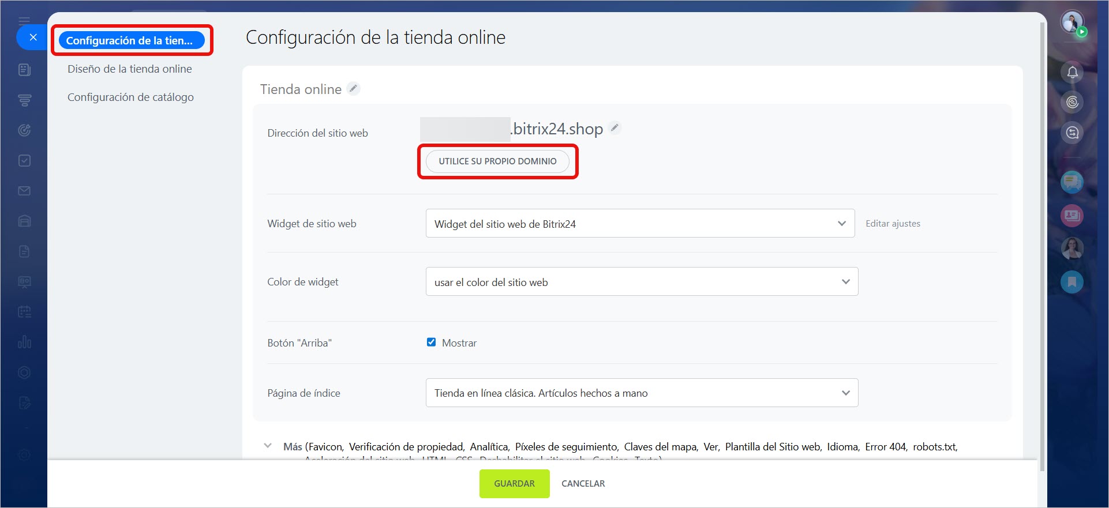Click the bookmark icon in right sidebar
Image resolution: width=1109 pixels, height=508 pixels.
pos(1072,282)
